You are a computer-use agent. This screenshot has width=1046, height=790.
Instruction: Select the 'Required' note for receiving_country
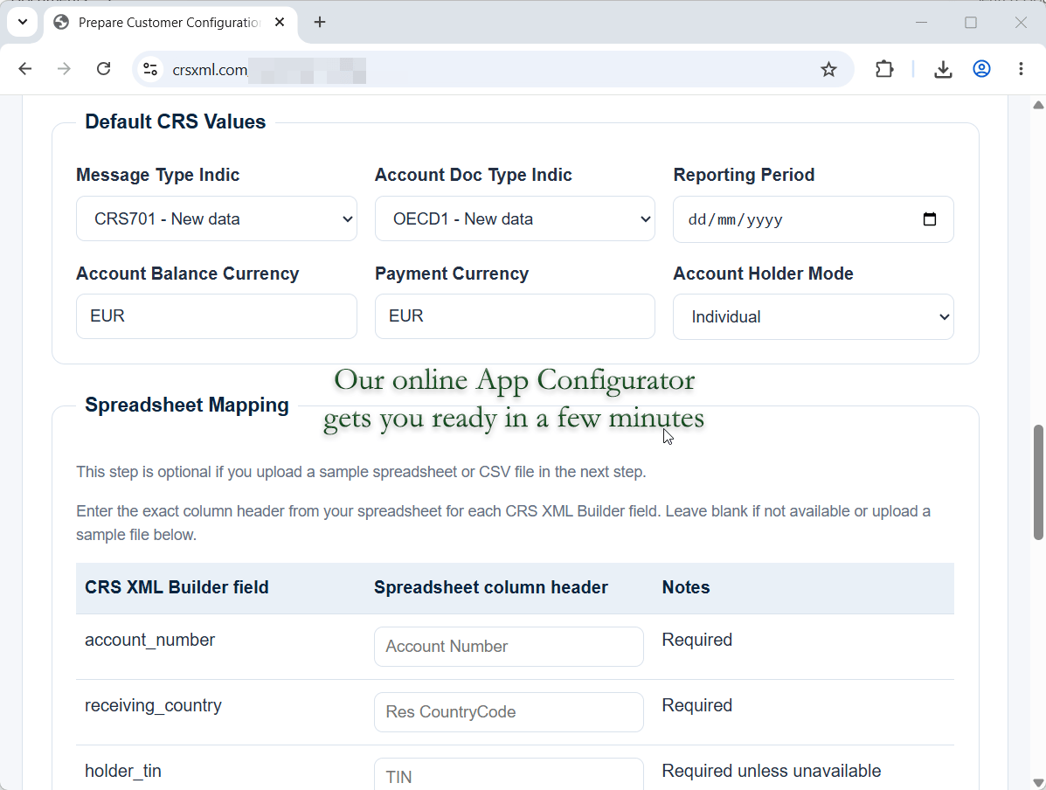coord(697,705)
